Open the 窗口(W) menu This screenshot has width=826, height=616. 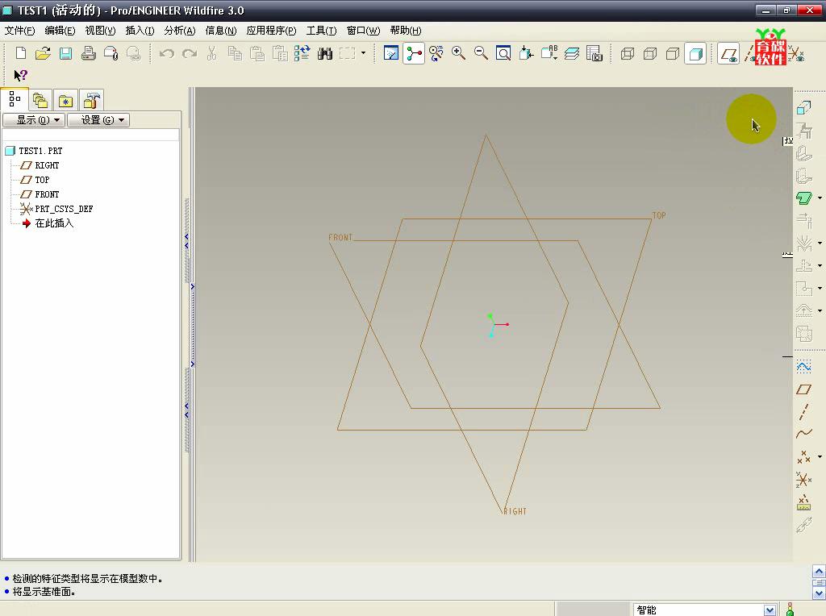pyautogui.click(x=363, y=31)
